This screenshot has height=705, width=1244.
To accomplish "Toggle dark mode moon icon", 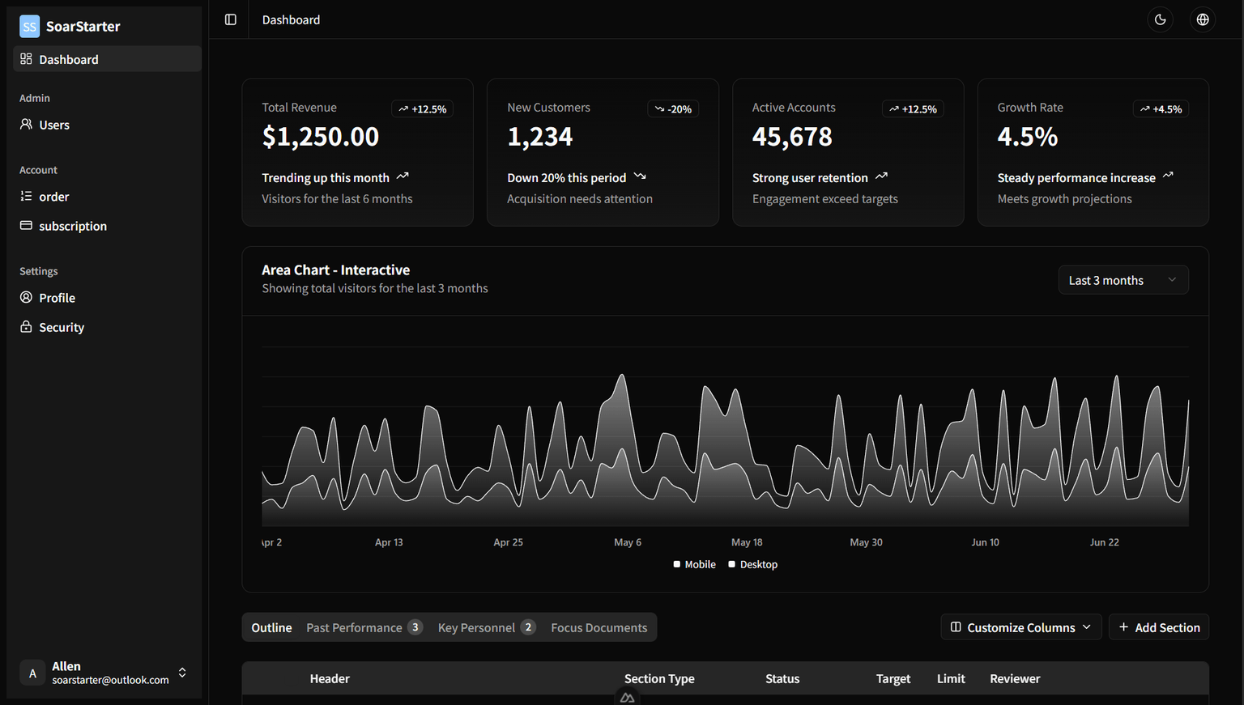I will [1160, 19].
